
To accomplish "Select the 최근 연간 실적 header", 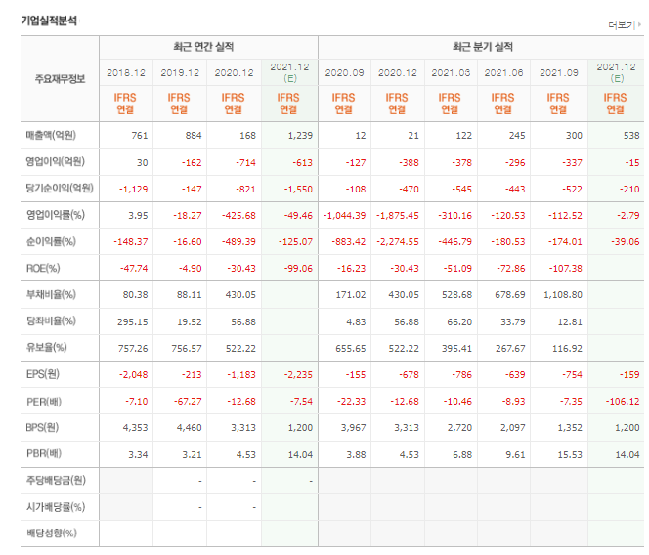I will (203, 47).
